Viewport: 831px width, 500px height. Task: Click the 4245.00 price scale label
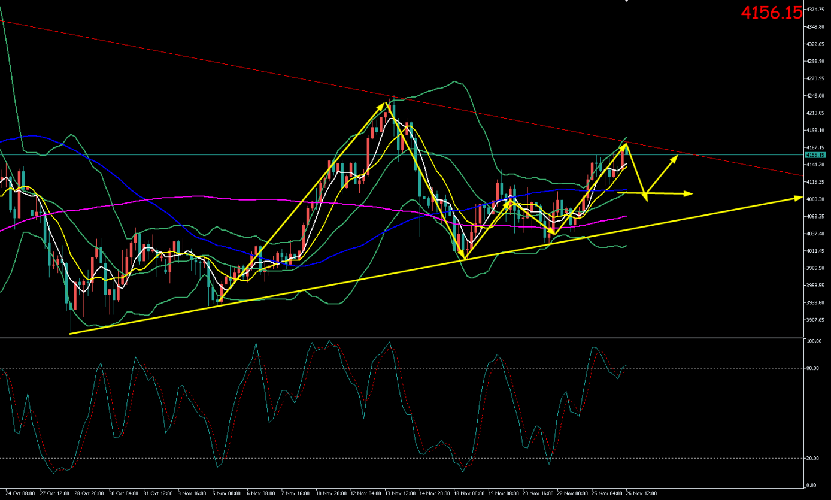pyautogui.click(x=815, y=96)
